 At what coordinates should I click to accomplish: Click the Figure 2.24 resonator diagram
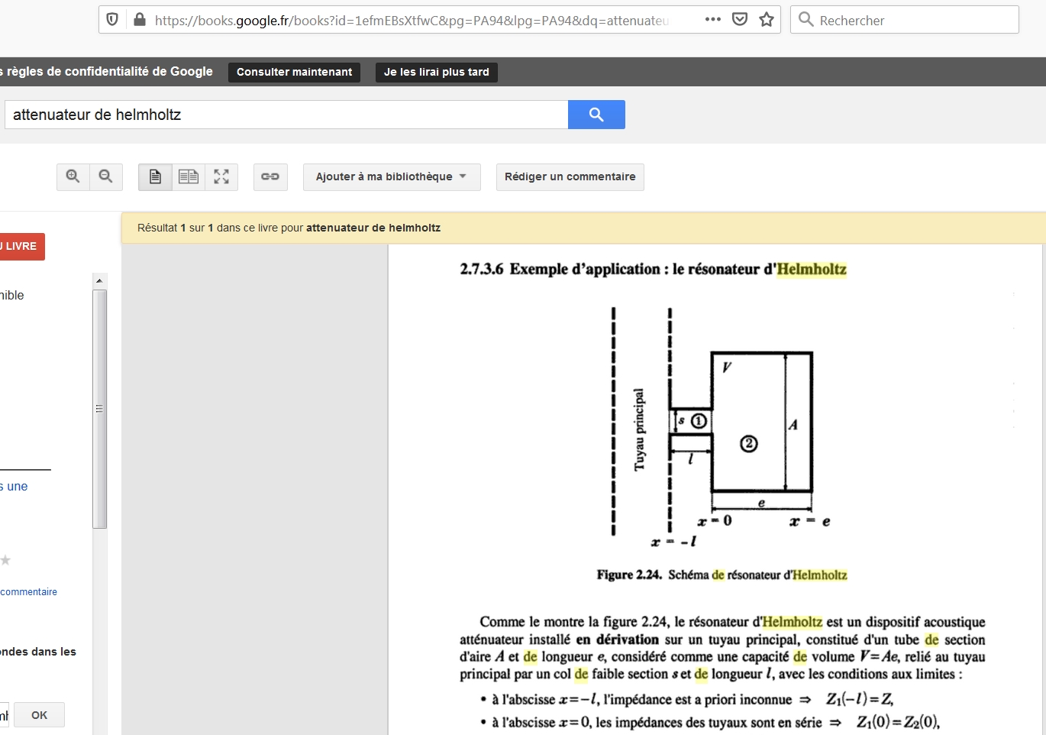721,428
